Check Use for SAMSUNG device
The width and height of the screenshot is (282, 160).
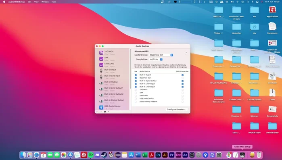tap(136, 96)
